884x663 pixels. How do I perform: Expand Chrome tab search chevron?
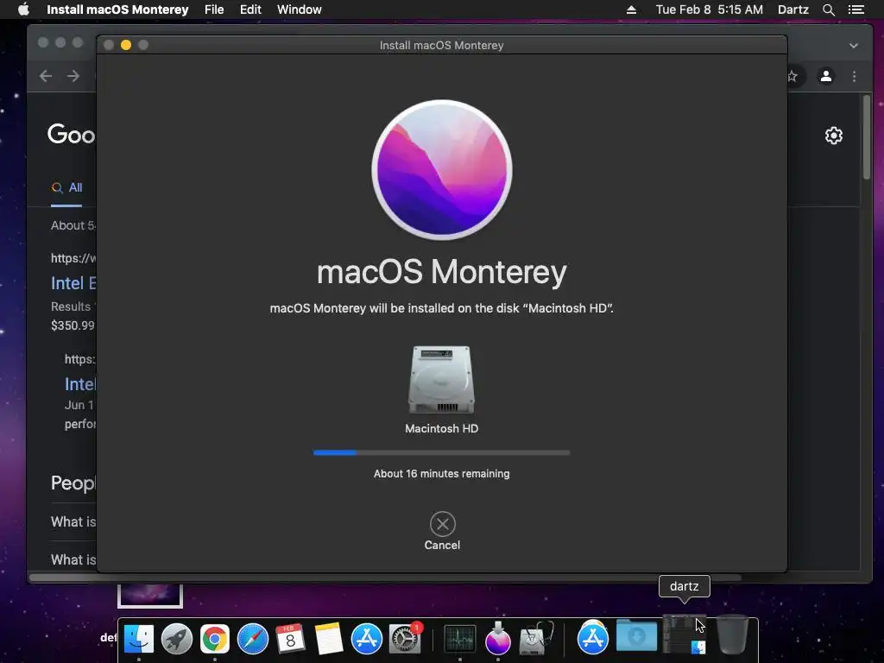click(x=854, y=46)
